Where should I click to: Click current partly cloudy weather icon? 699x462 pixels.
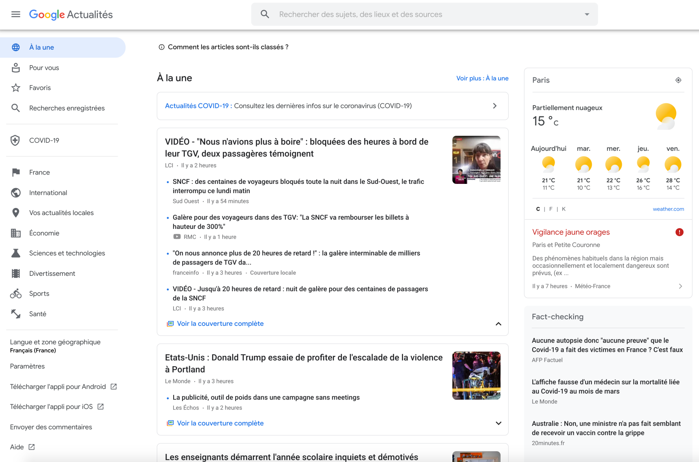(x=666, y=116)
